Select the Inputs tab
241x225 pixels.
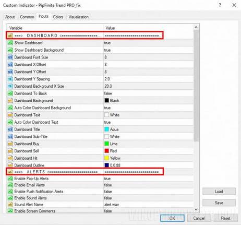coord(43,16)
